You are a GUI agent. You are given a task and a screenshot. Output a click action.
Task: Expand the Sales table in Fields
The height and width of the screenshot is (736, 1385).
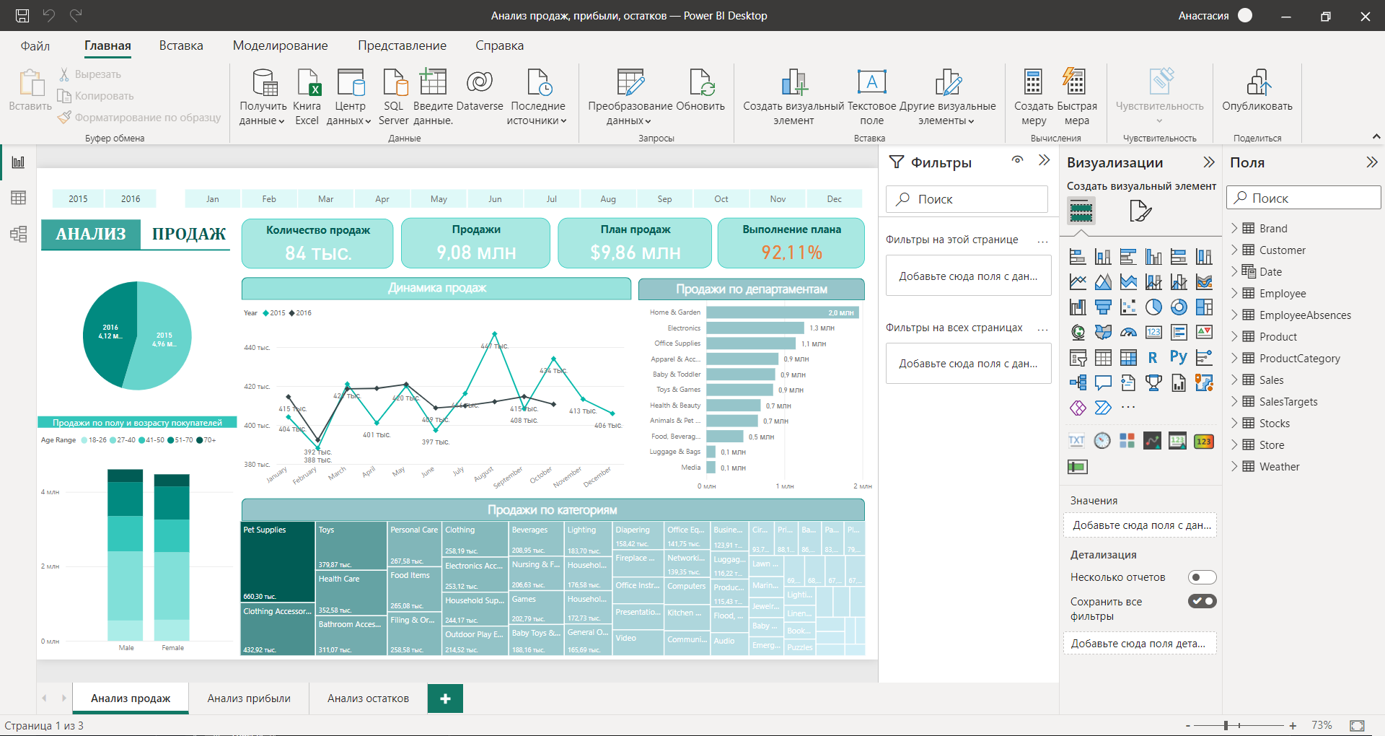pos(1234,380)
